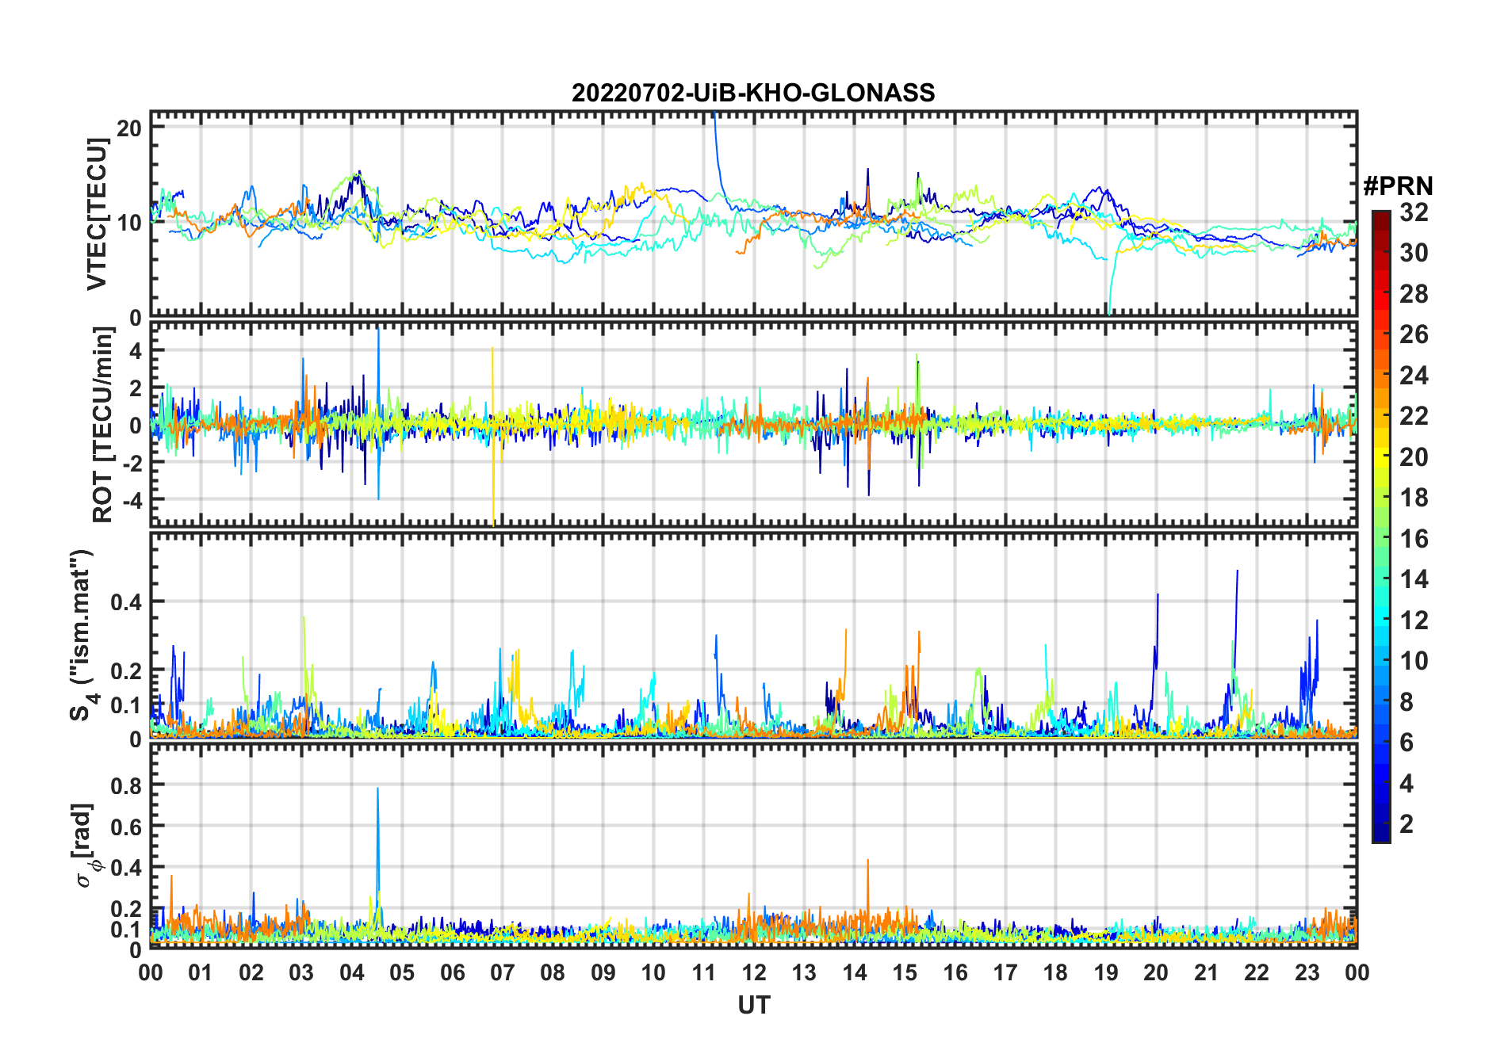Screen dimensions: 1508x1054
Task: Click UT axis tick label 17
Action: pyautogui.click(x=1005, y=972)
